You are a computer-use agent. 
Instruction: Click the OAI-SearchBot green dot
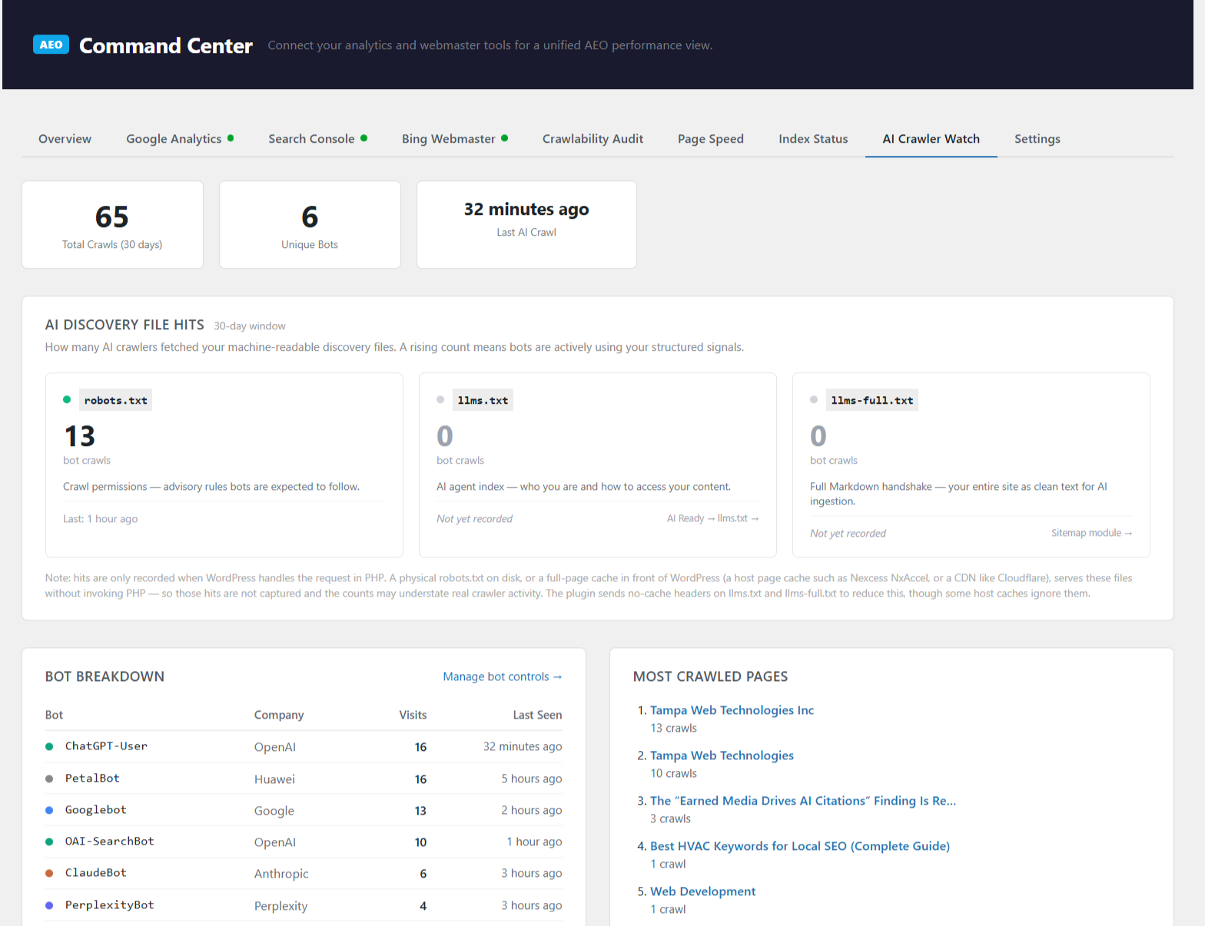coord(49,842)
